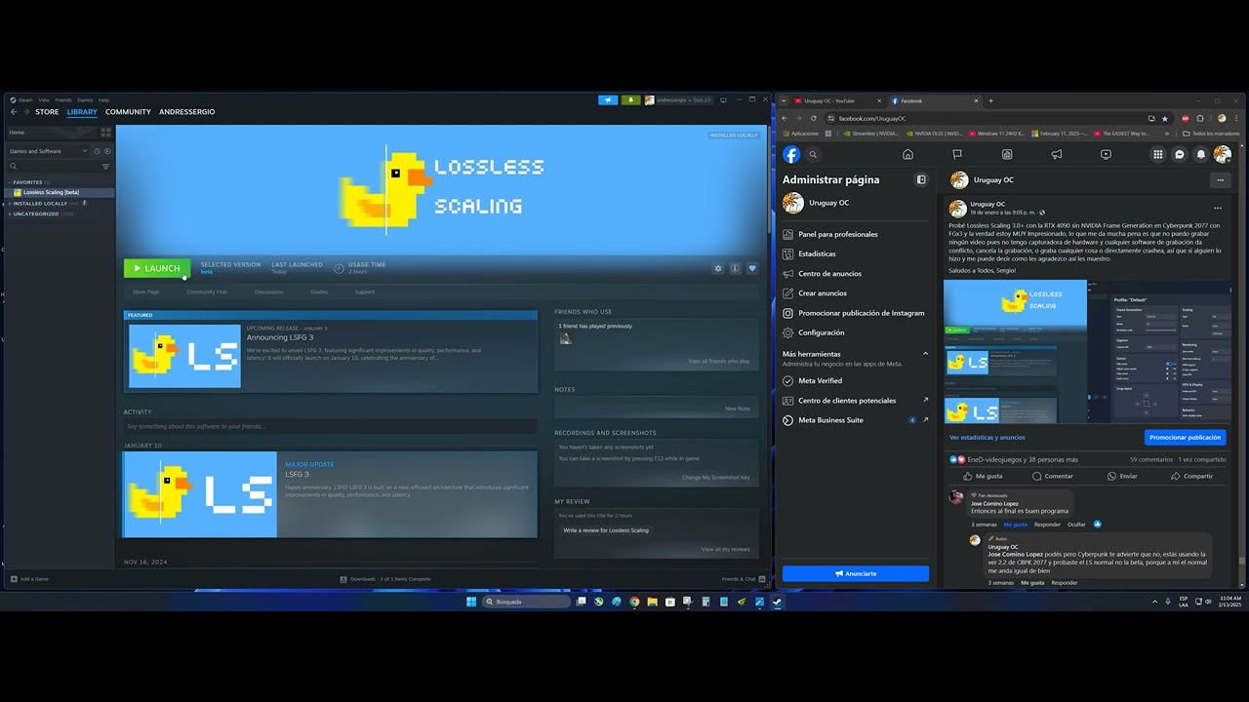Collapse the FAVORITES category
This screenshot has width=1249, height=702.
[10, 182]
